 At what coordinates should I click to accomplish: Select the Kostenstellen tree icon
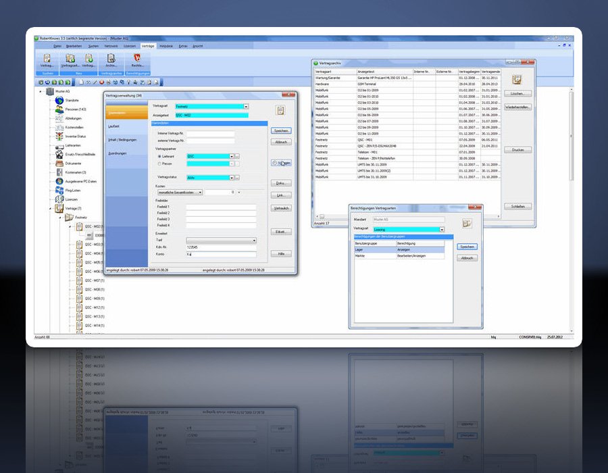click(x=59, y=127)
